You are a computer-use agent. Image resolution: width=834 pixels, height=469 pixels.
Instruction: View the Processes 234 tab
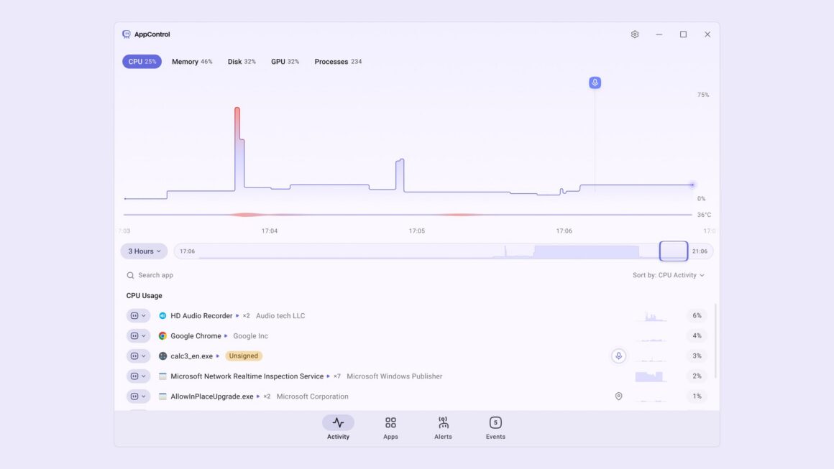339,62
